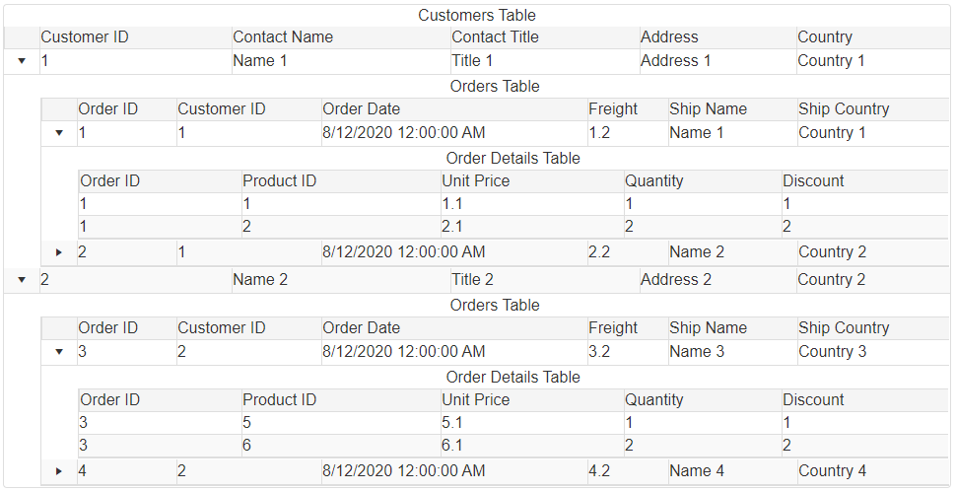
Task: Click the Country header in Customers Table
Action: (825, 37)
